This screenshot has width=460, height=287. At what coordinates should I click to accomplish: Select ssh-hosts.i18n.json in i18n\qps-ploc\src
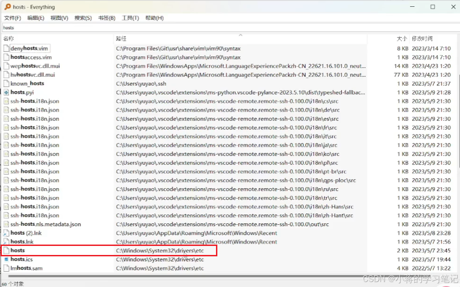point(35,180)
